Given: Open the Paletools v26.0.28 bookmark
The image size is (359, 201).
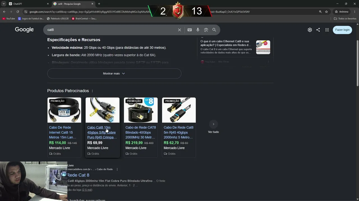Looking at the screenshot, I should tap(58, 19).
